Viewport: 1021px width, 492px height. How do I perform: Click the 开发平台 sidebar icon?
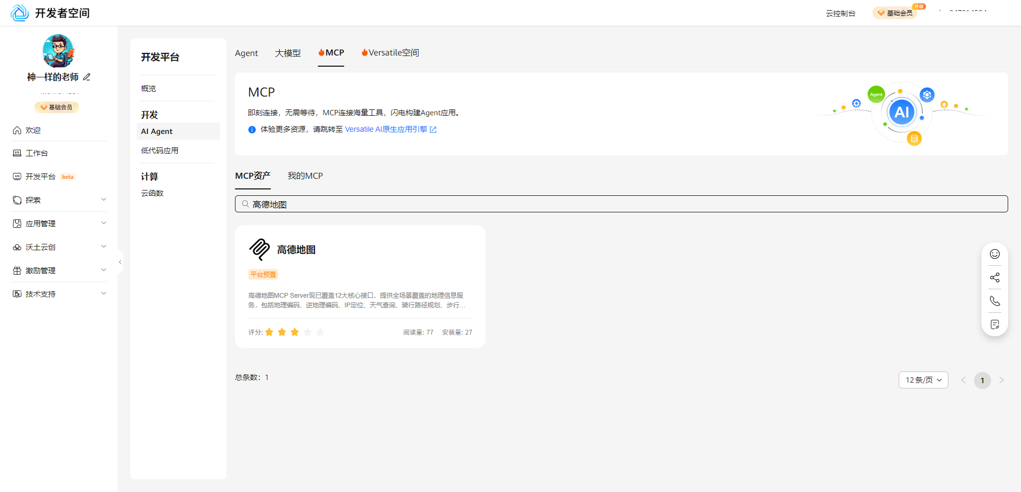pos(17,177)
